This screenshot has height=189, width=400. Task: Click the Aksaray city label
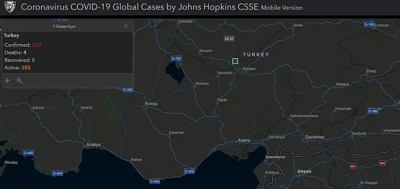pyautogui.click(x=202, y=83)
